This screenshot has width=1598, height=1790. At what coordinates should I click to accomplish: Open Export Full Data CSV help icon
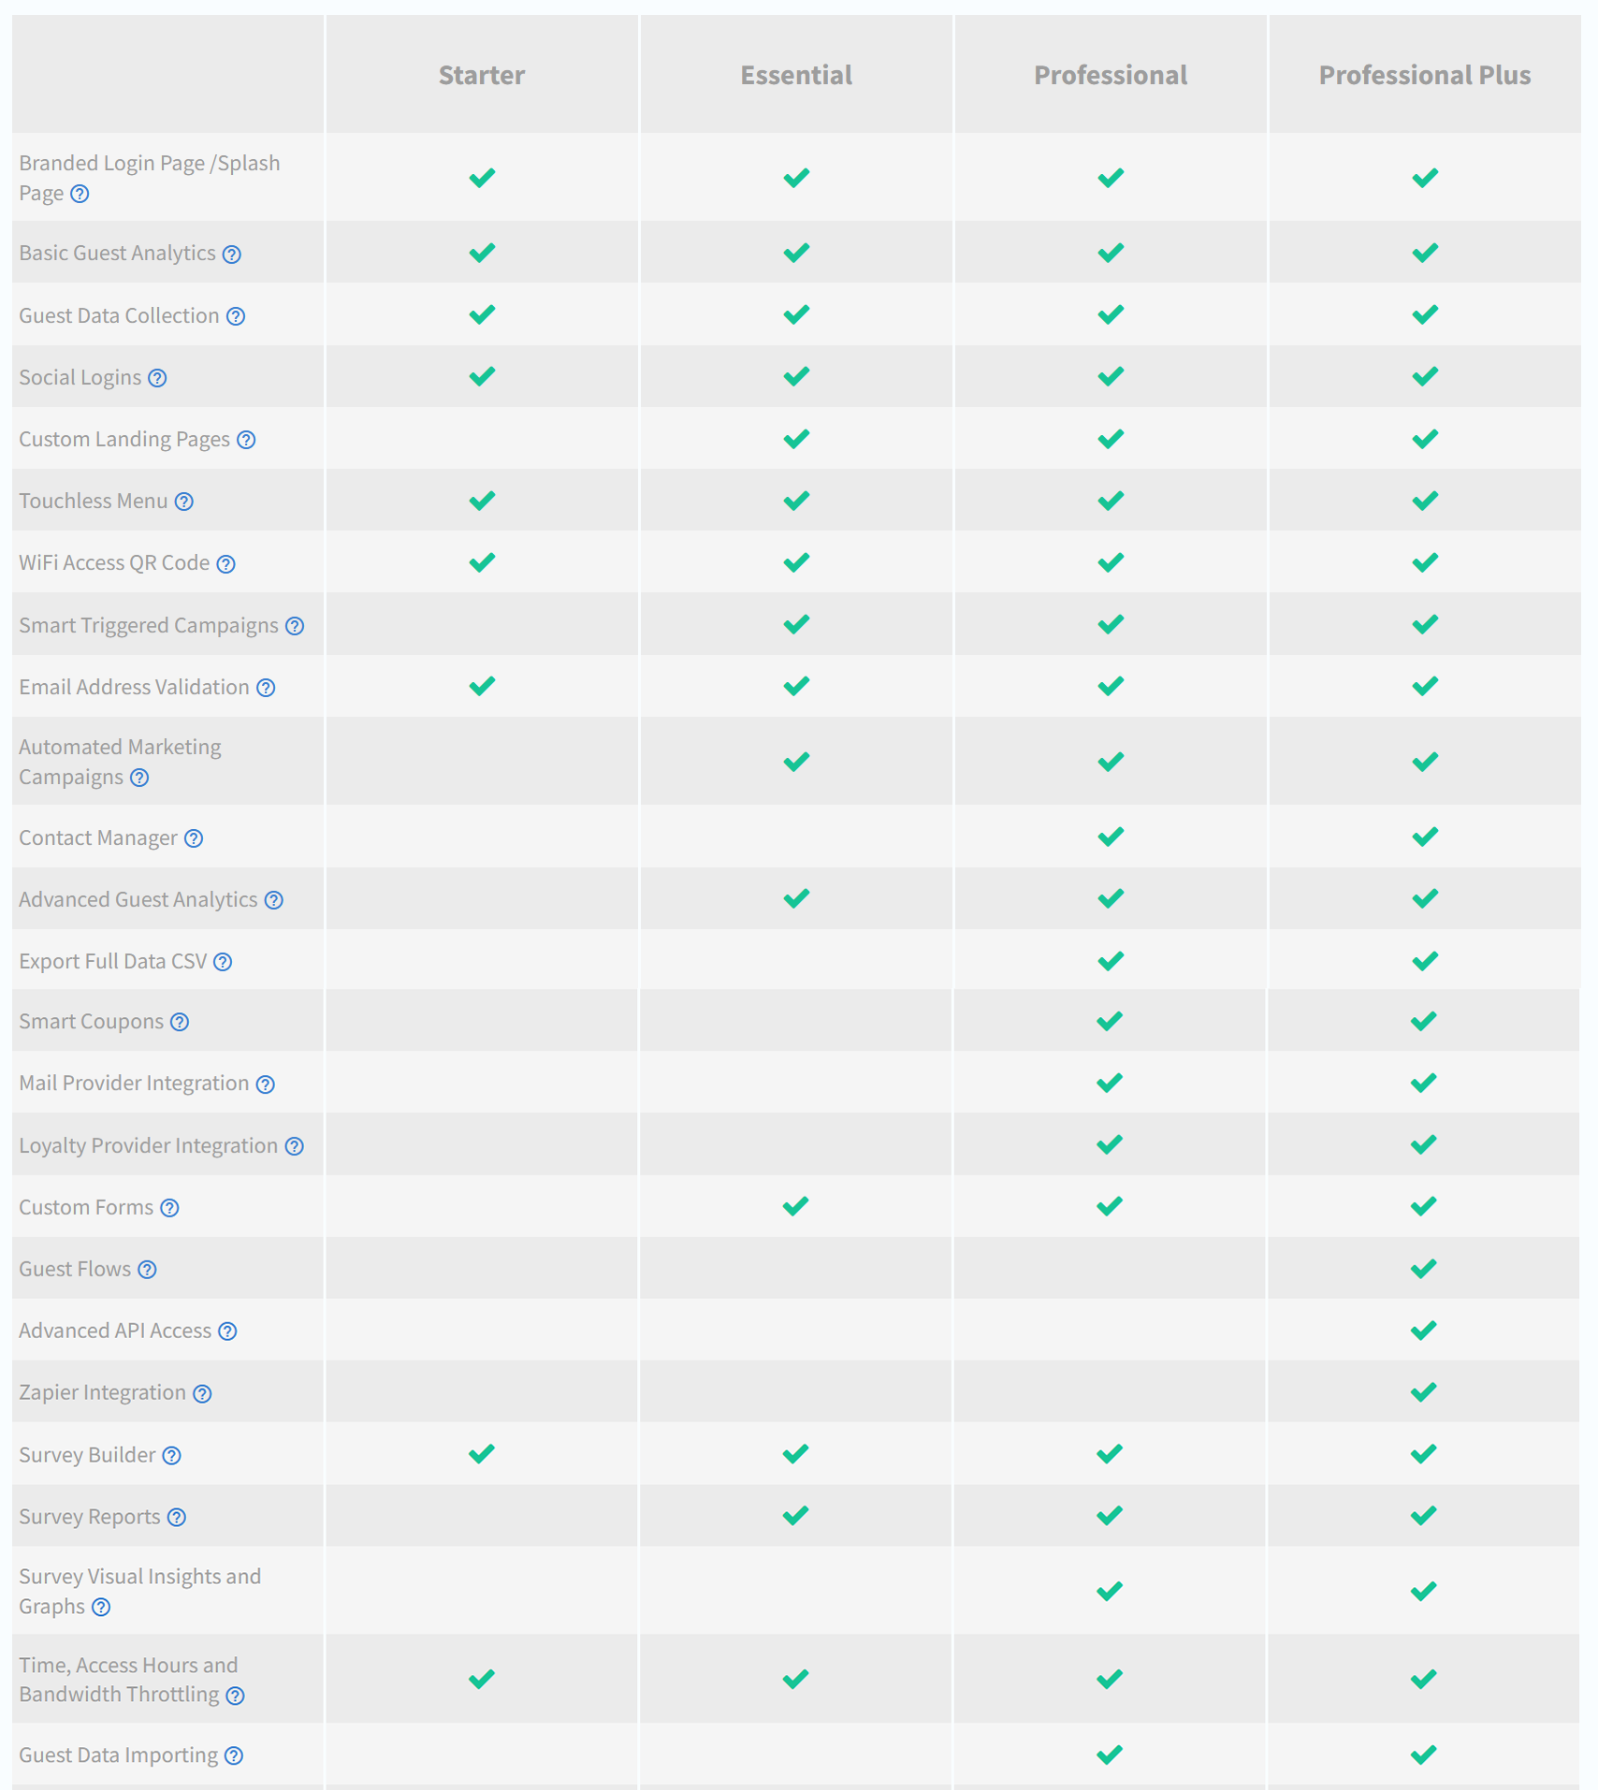223,962
